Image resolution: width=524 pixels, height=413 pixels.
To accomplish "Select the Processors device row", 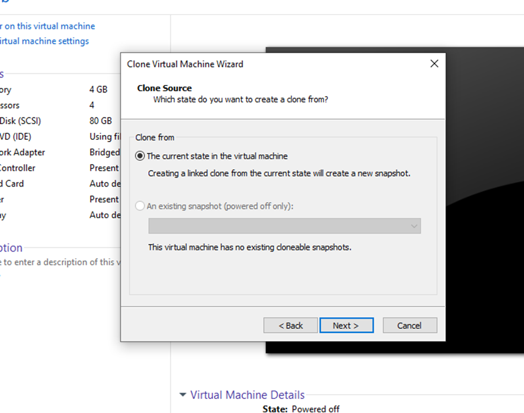I will coord(54,105).
